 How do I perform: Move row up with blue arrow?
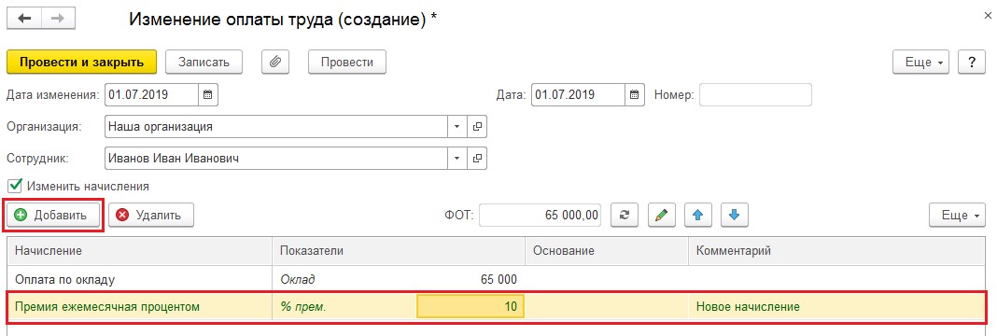pyautogui.click(x=697, y=215)
